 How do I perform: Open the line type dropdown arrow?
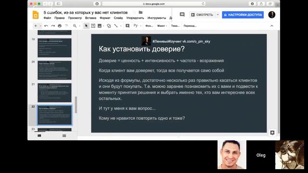pos(121,26)
